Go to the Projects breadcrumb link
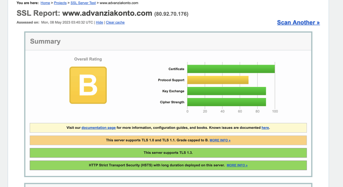Image resolution: width=343 pixels, height=187 pixels. click(60, 3)
